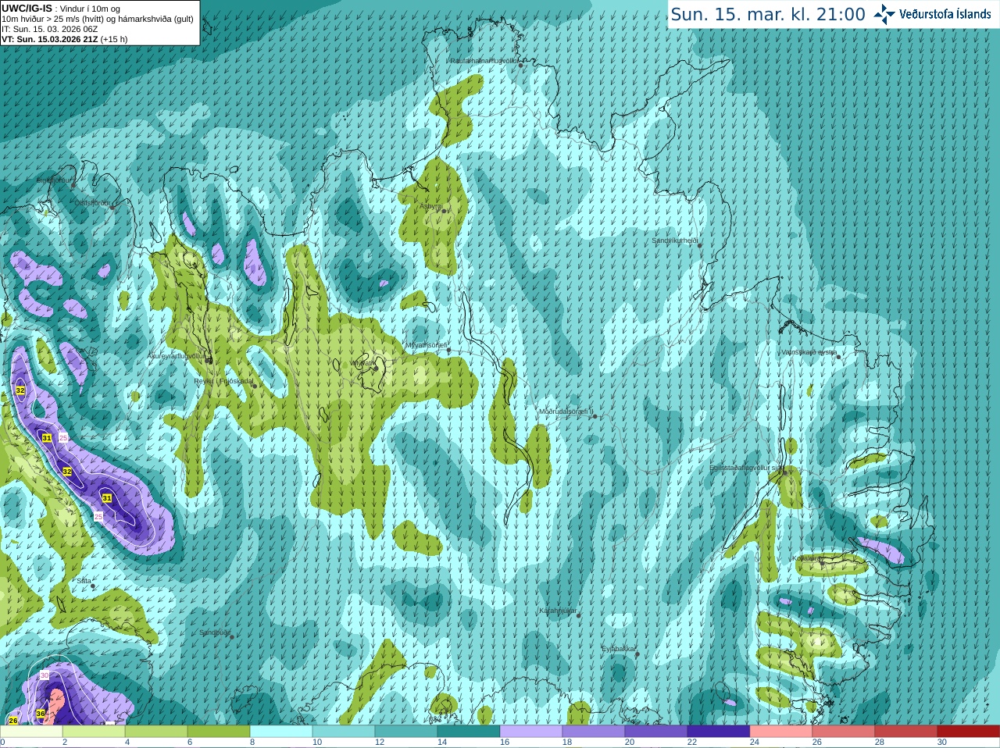
Task: Select the Kollaleira station label
Action: pyautogui.click(x=808, y=558)
